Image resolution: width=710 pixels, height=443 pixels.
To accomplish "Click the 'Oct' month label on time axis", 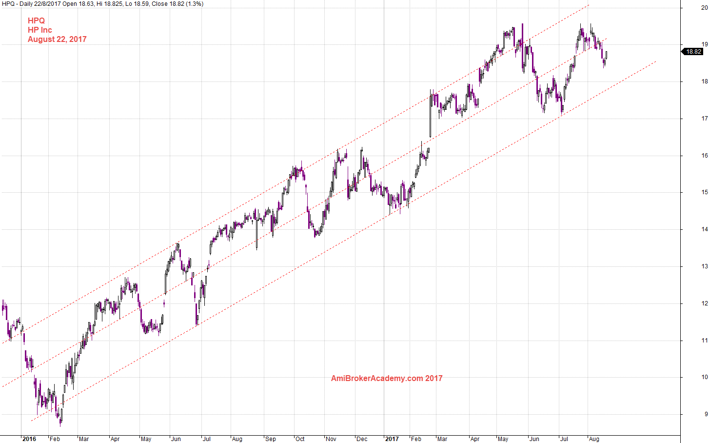I will click(x=300, y=439).
